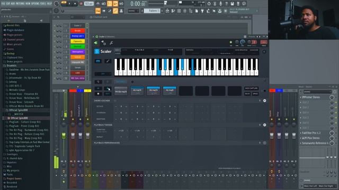The image size is (339, 190).
Task: Expand the Backup folder in browser
Action: 11,53
